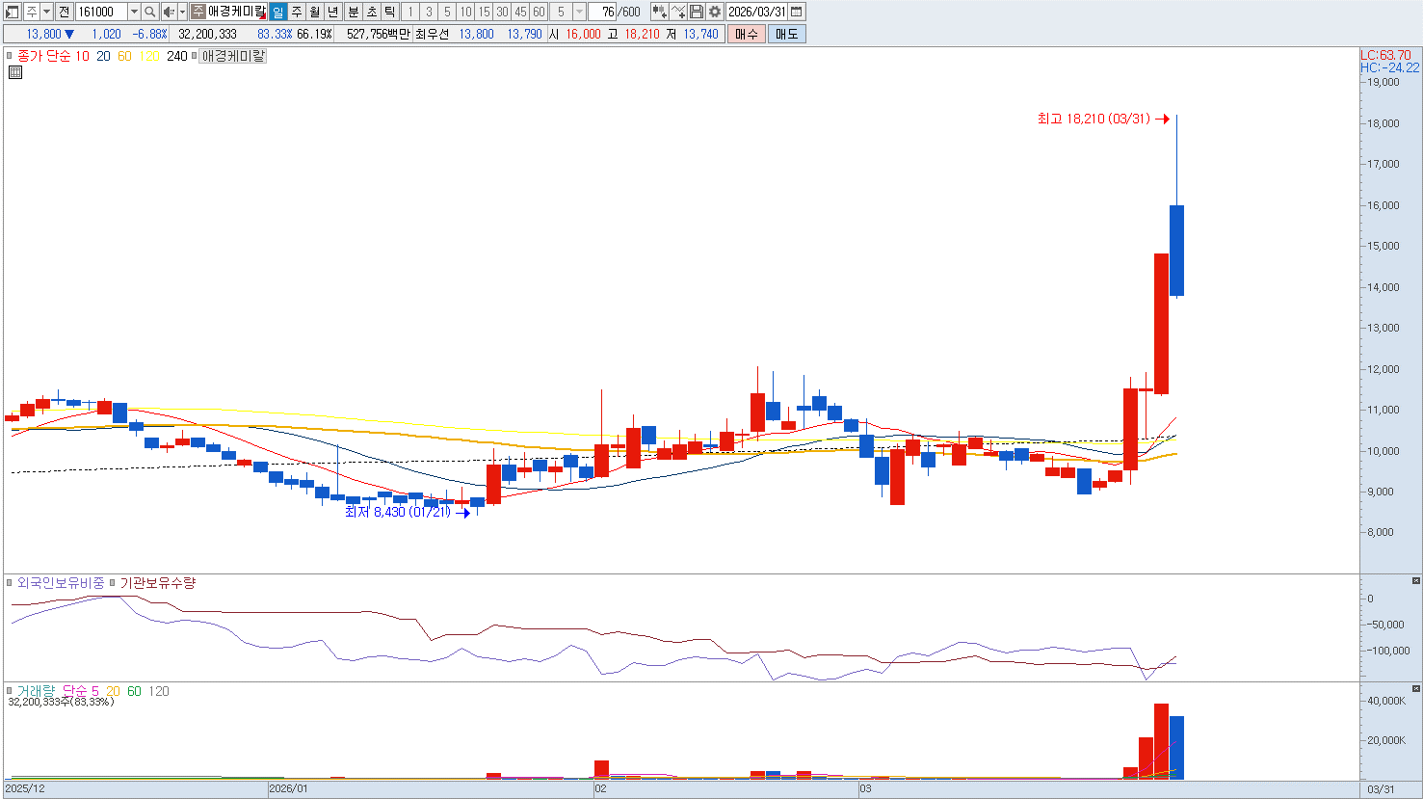
Task: Open chart settings gear icon
Action: pos(714,12)
